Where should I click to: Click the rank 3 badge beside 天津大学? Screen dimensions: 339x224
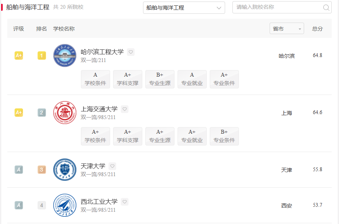click(41, 170)
